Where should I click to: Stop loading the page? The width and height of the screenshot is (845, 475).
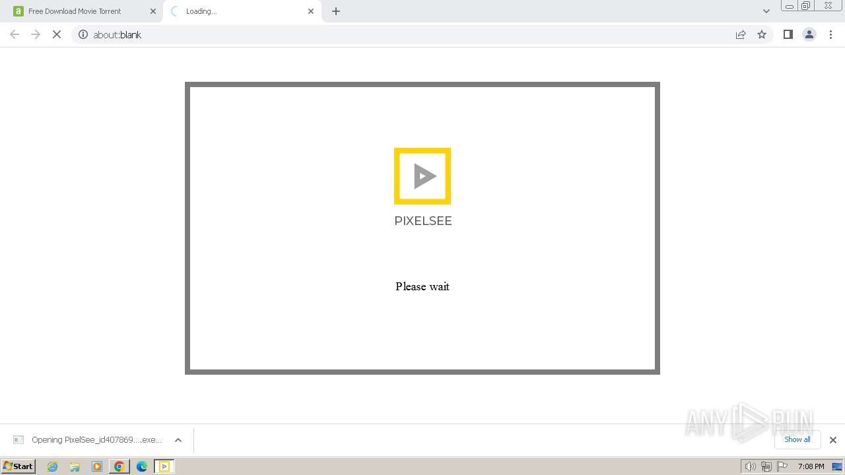pyautogui.click(x=57, y=34)
